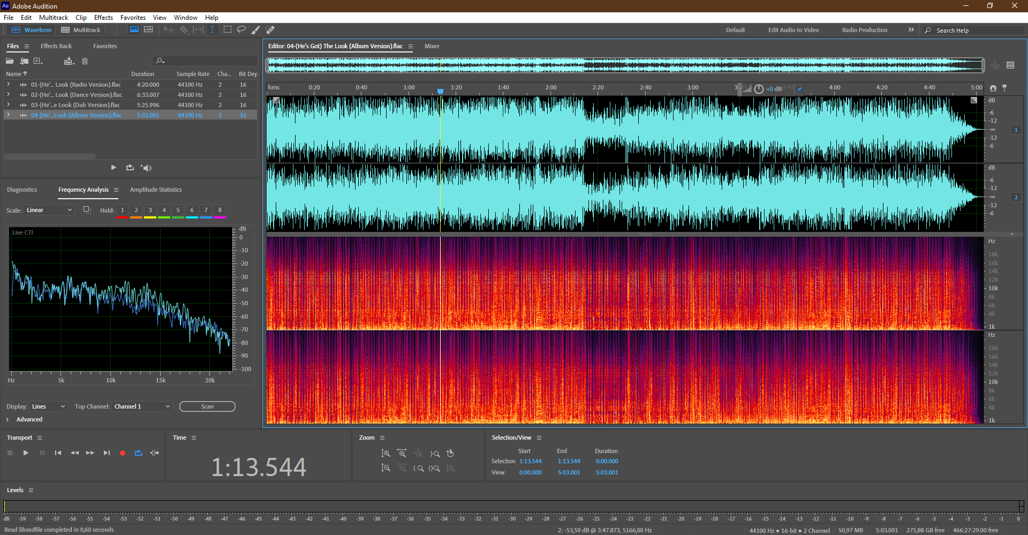Image resolution: width=1028 pixels, height=535 pixels.
Task: Move playhead to next marker
Action: point(107,453)
